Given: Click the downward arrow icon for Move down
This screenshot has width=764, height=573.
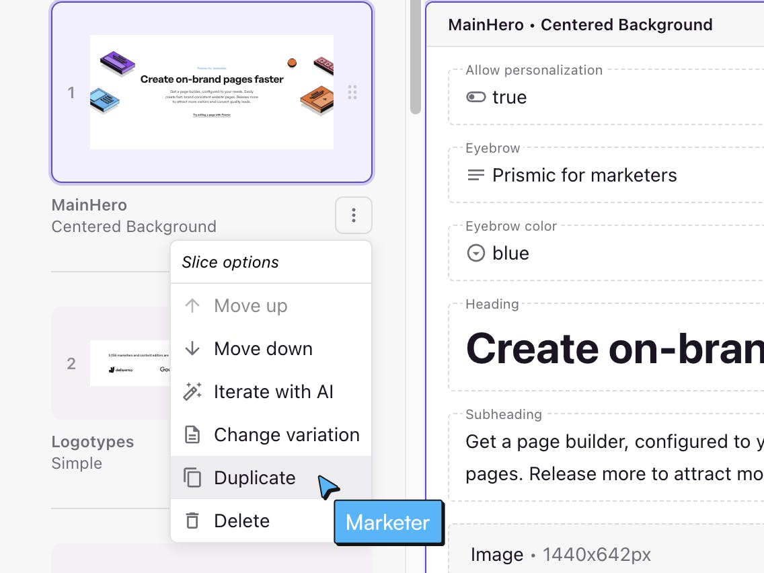Looking at the screenshot, I should coord(192,348).
